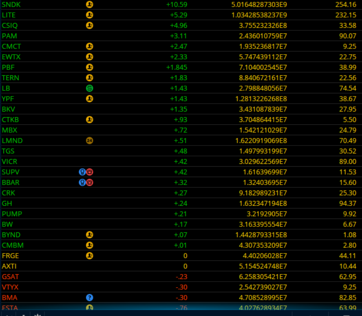
Task: Open the TERN row yellow icon
Action: coord(89,78)
